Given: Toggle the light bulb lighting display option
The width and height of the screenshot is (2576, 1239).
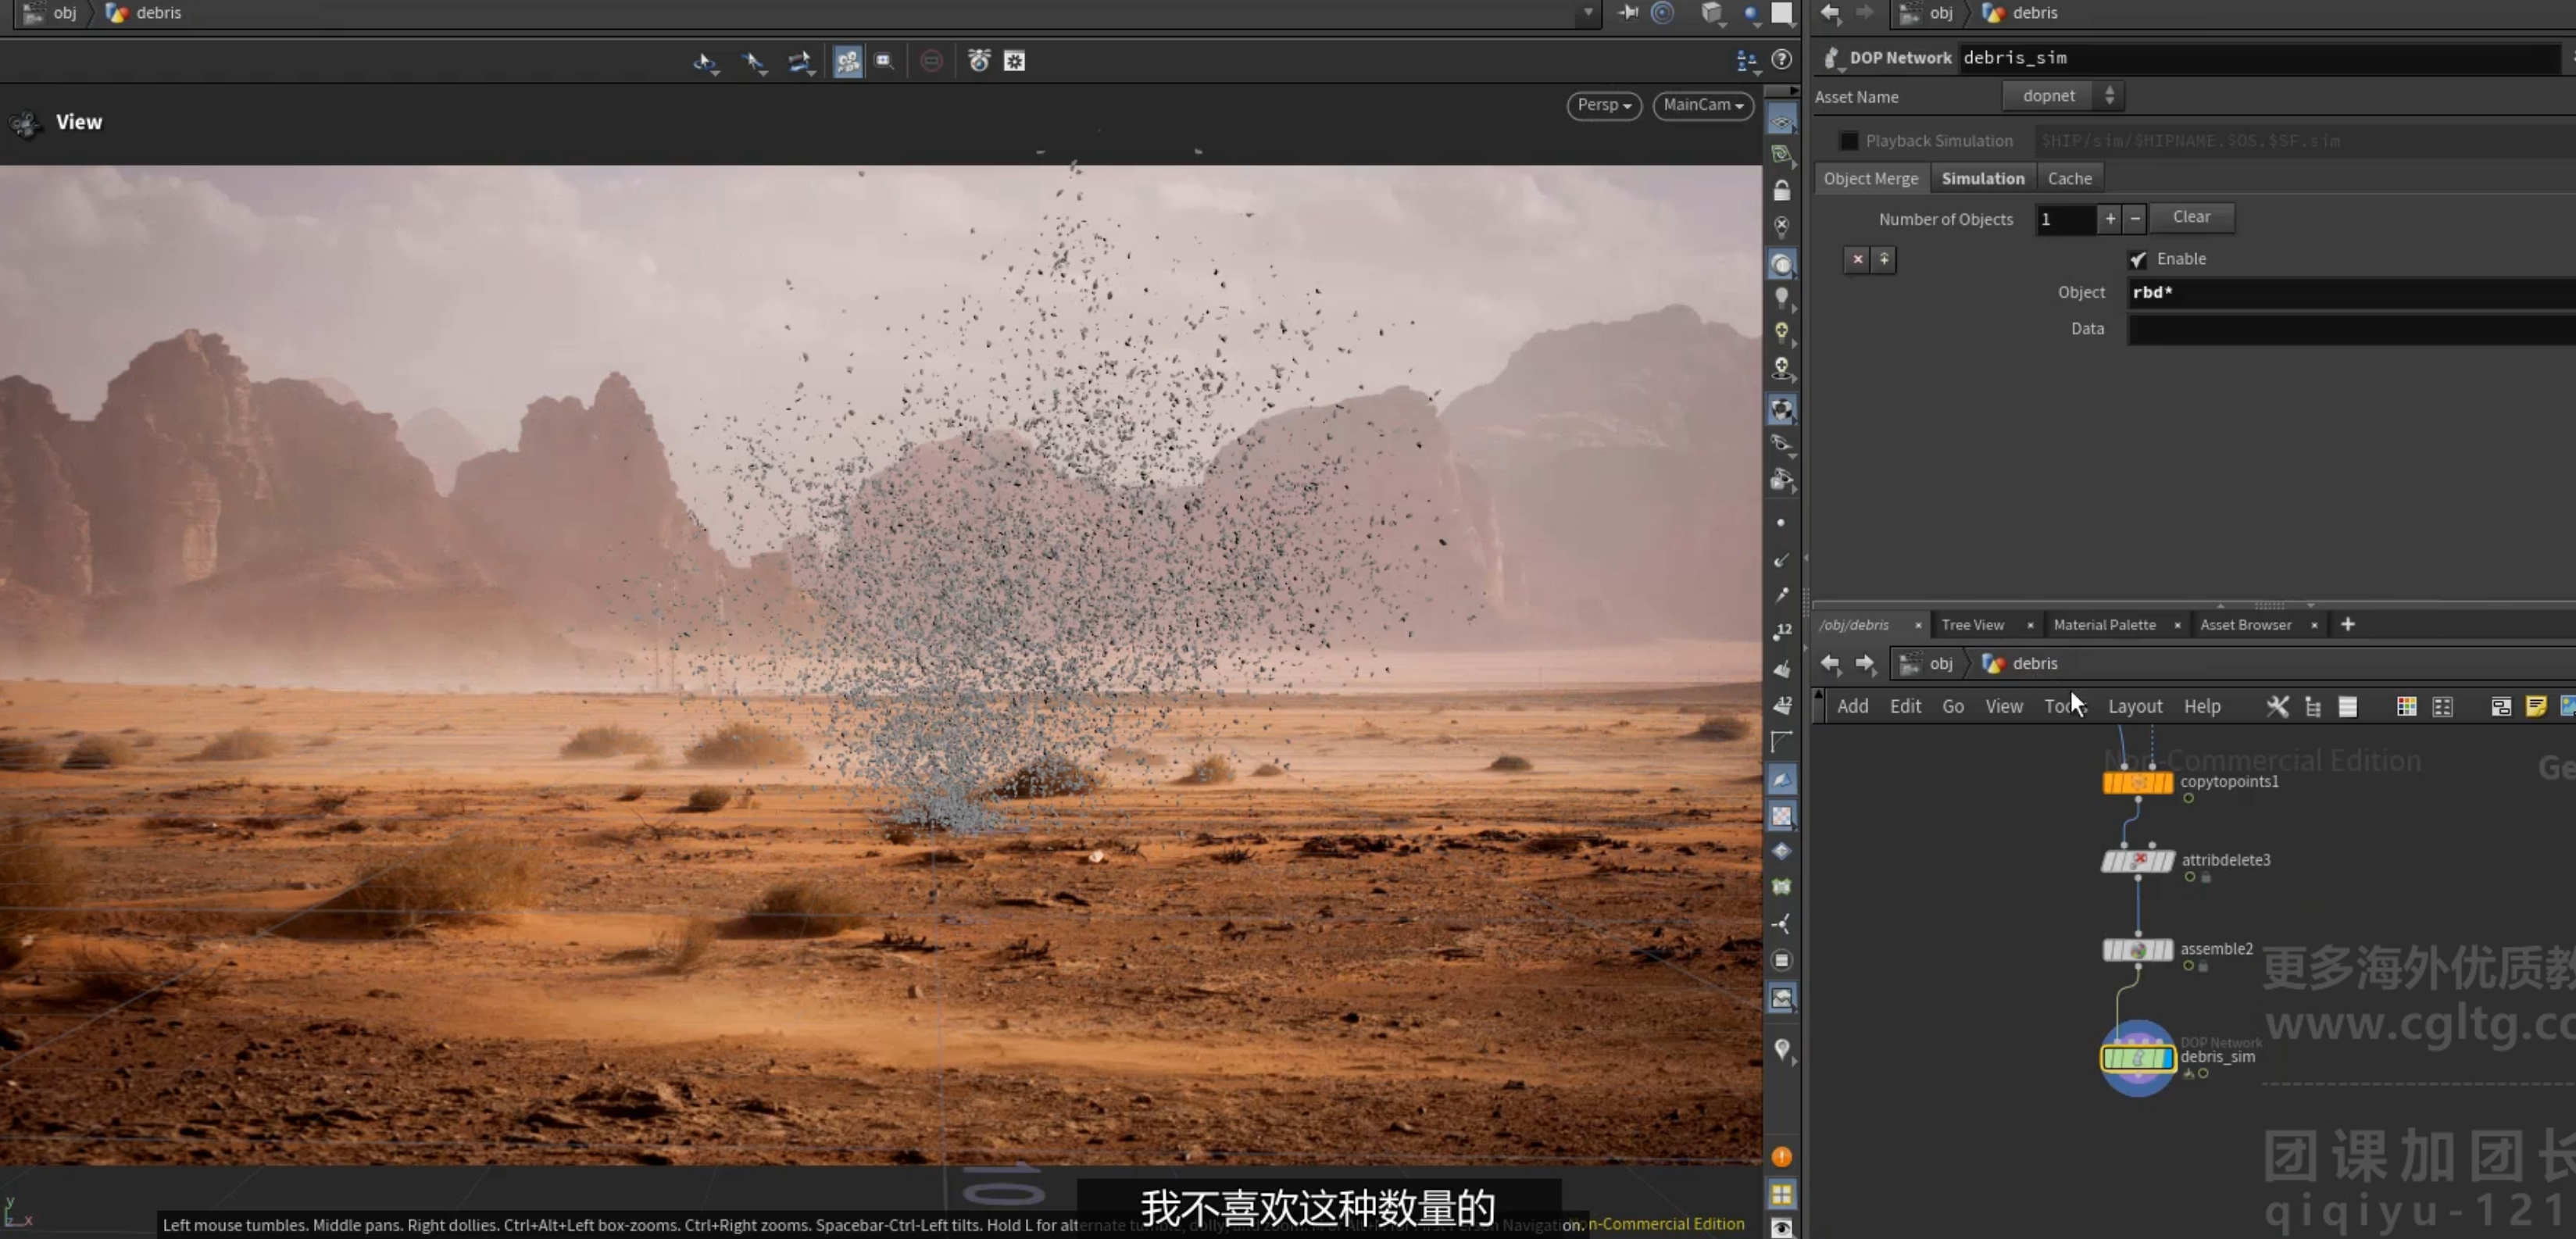Looking at the screenshot, I should 1781,297.
